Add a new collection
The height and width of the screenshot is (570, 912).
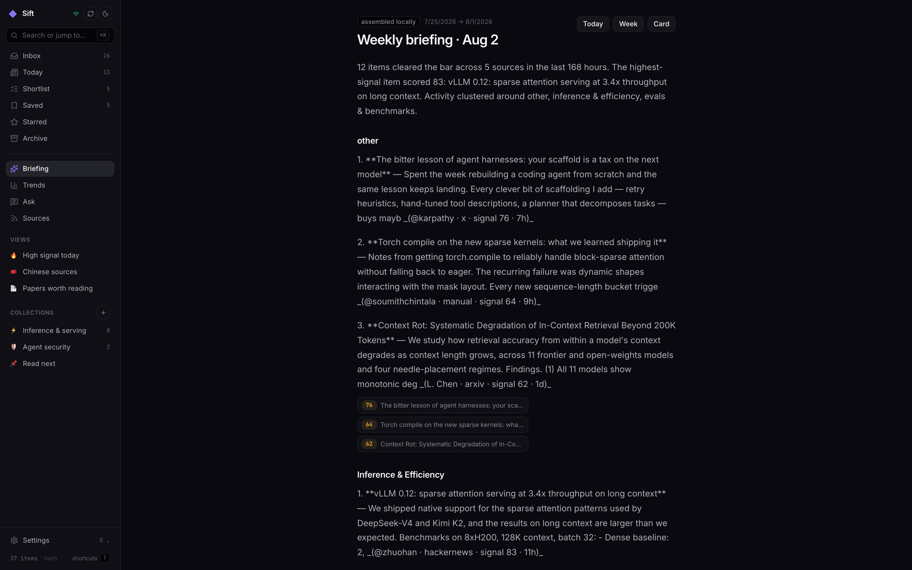click(x=103, y=313)
